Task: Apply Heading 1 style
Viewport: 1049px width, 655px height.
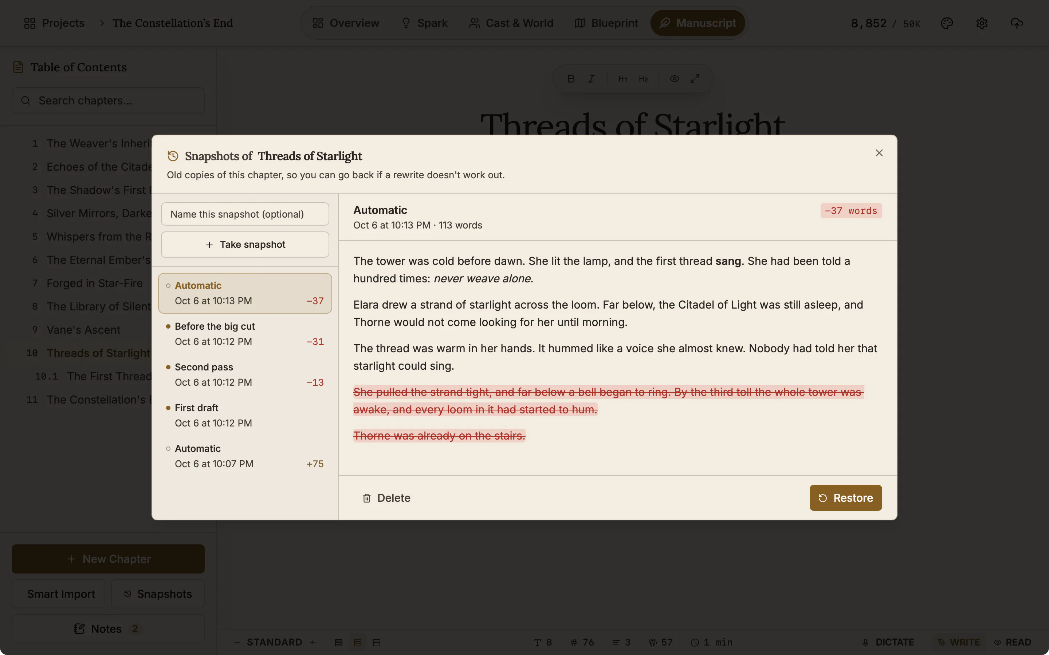Action: (x=622, y=79)
